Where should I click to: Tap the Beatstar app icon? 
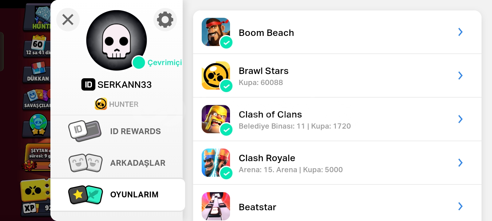coord(216,206)
